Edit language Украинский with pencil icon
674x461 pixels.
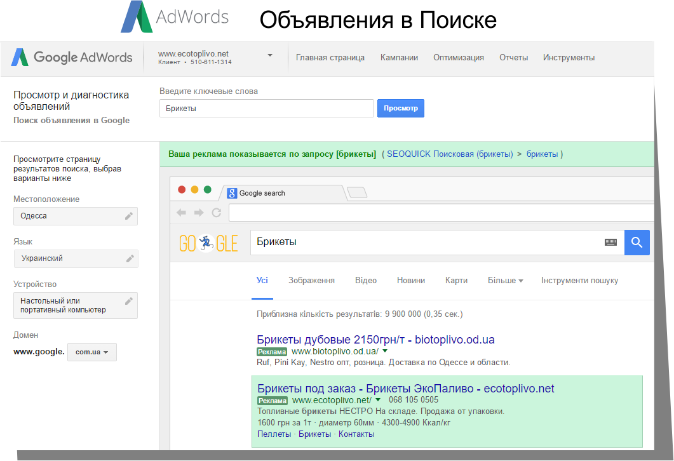(130, 258)
